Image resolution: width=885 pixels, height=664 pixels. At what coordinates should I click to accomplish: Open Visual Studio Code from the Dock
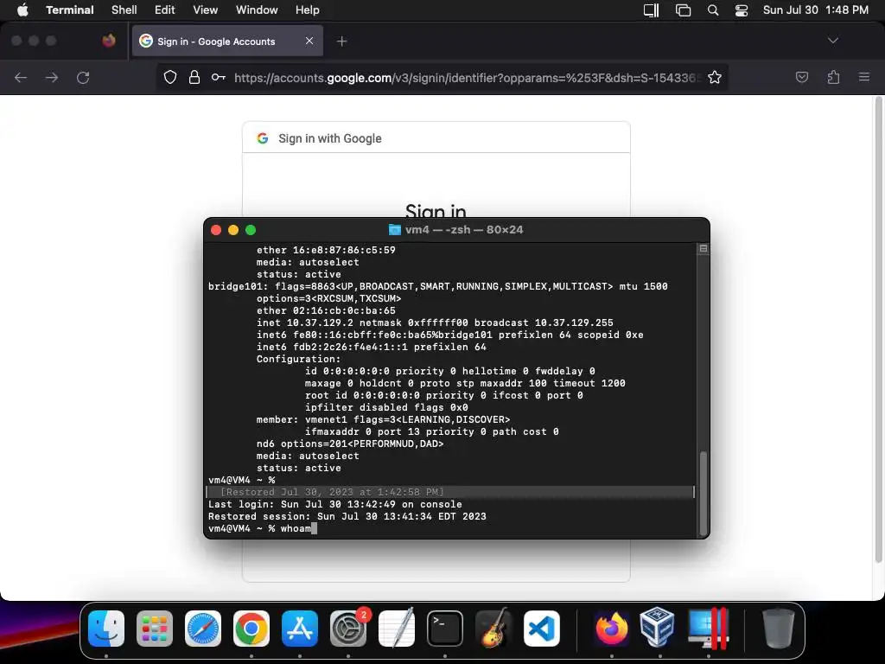(542, 629)
